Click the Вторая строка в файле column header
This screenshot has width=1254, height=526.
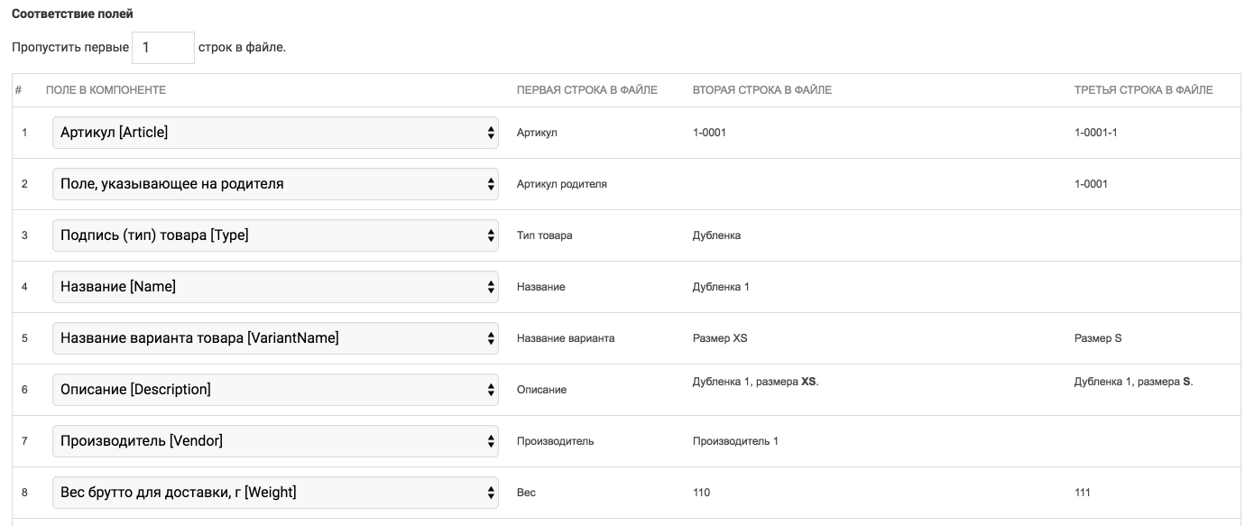pos(761,90)
